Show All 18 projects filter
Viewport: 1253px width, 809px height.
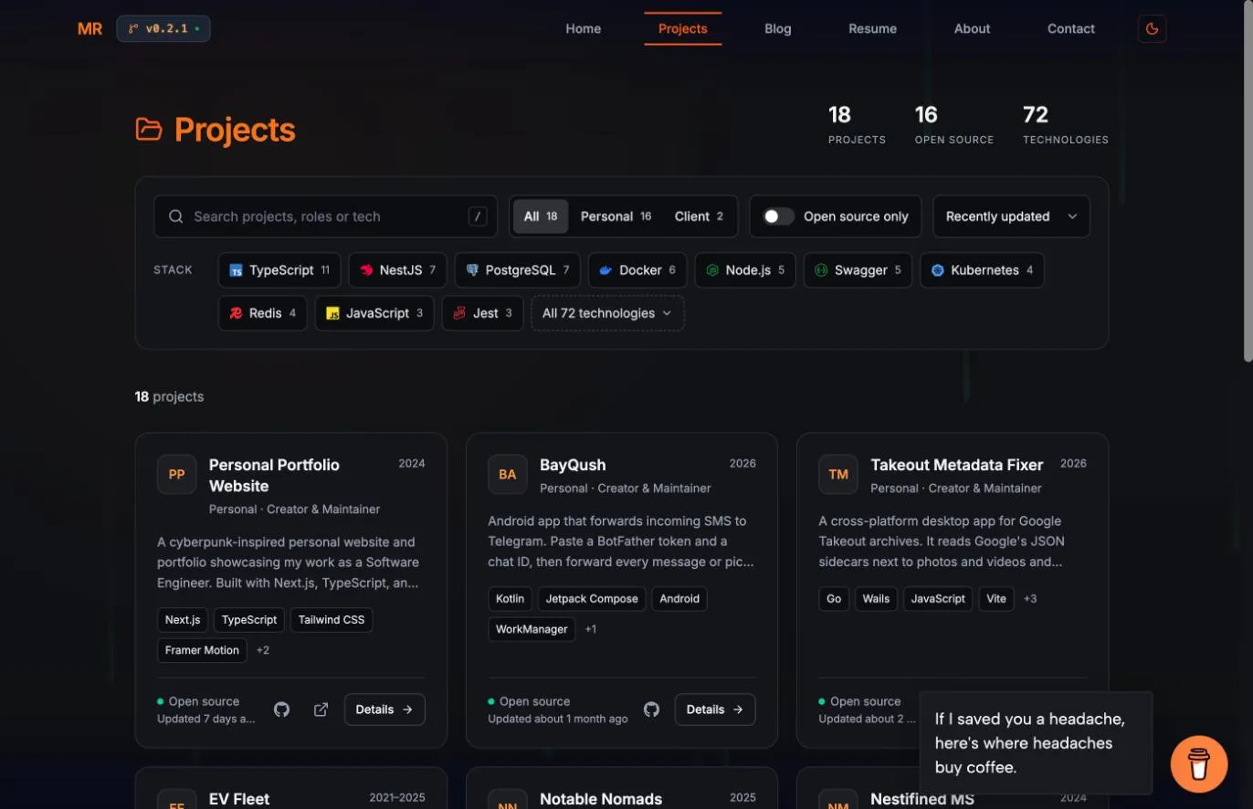click(x=541, y=216)
